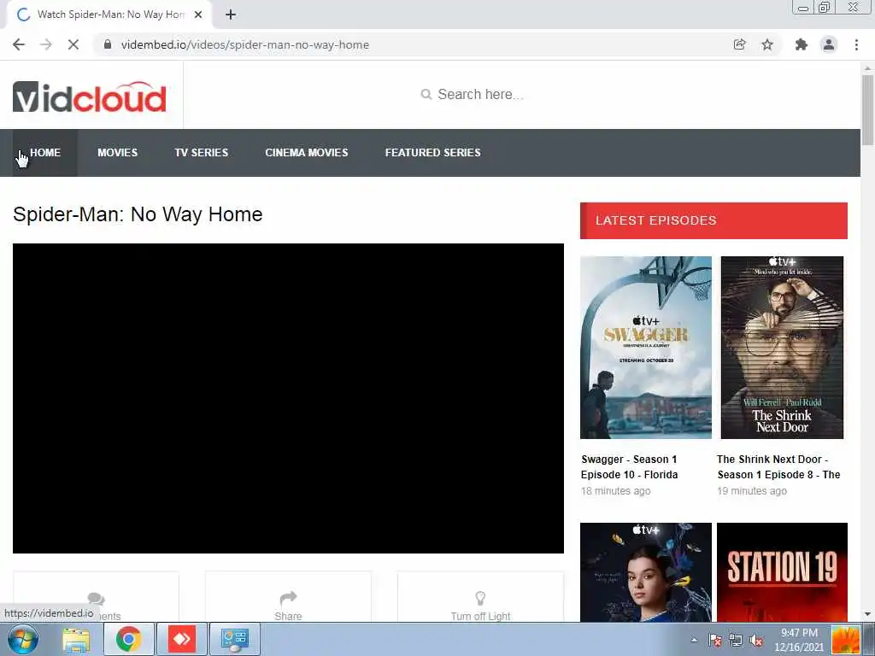Viewport: 875px width, 656px height.
Task: Click the Vidcloud logo
Action: tap(89, 97)
